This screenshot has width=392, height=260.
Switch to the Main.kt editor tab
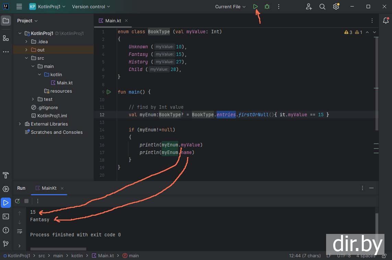(113, 21)
